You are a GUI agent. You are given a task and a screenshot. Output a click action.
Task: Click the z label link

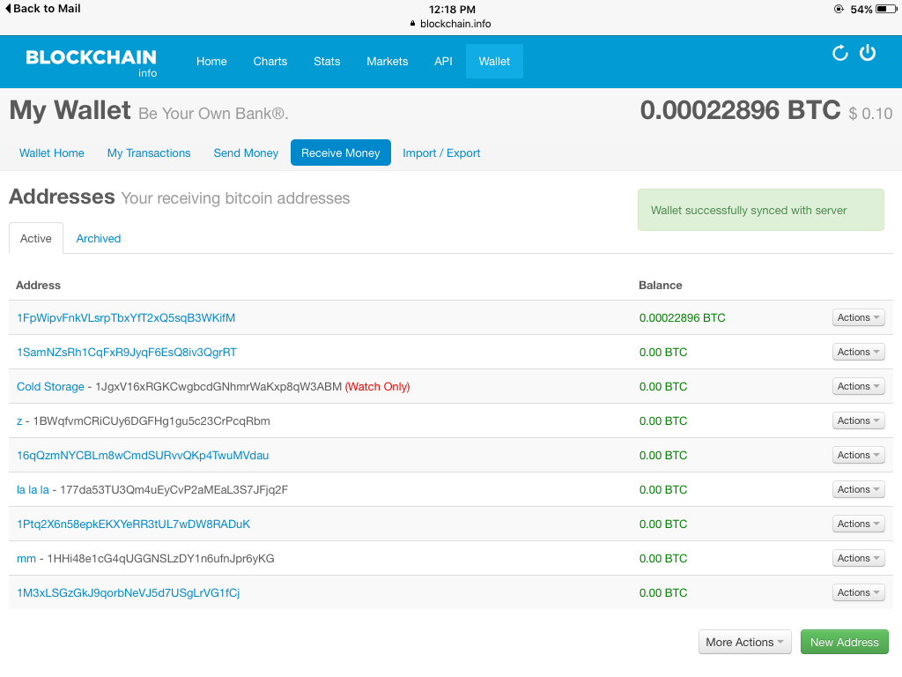[x=19, y=421]
